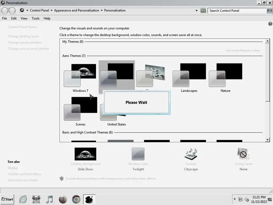The height and width of the screenshot is (205, 273).
Task: Pick the Scenes theme
Action: pyautogui.click(x=80, y=111)
